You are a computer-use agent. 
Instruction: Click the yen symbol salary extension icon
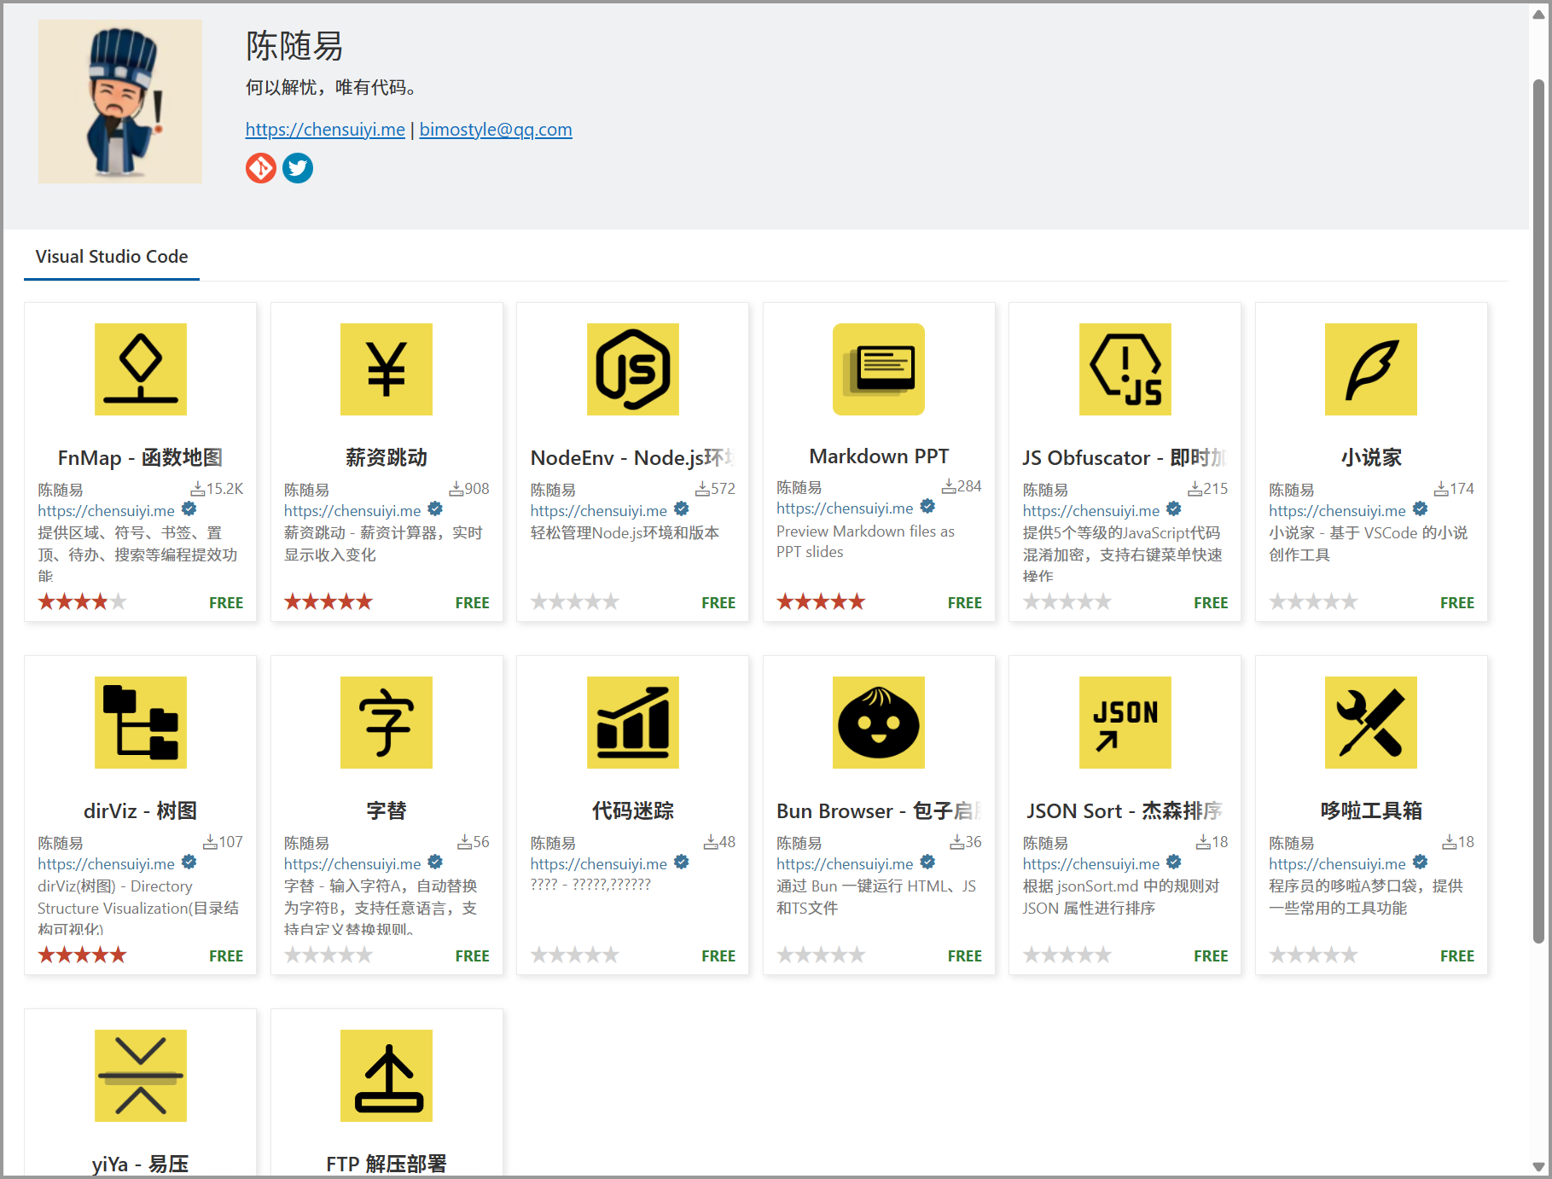(387, 369)
